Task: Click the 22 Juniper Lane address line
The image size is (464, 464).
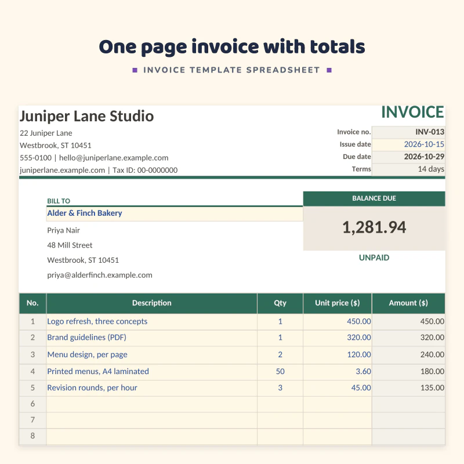Action: click(x=46, y=133)
